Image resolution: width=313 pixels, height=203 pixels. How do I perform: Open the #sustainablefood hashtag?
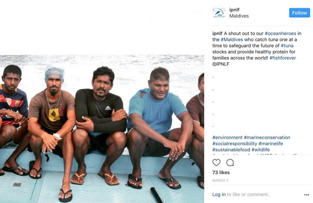point(231,150)
